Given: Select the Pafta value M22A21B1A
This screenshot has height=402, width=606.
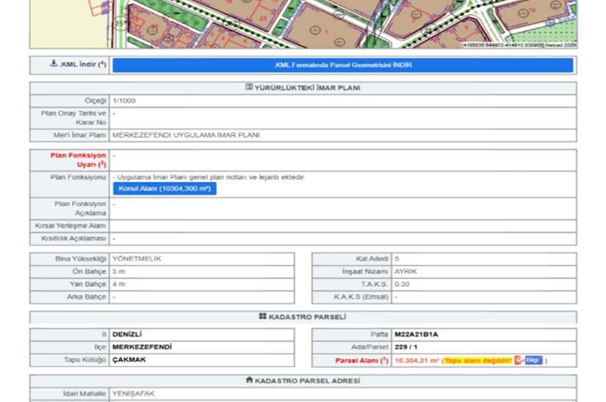Looking at the screenshot, I should coord(416,334).
